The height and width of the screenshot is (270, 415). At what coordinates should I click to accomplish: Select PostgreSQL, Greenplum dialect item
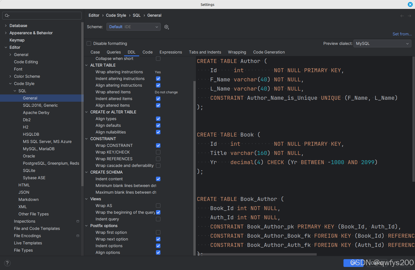click(x=51, y=163)
